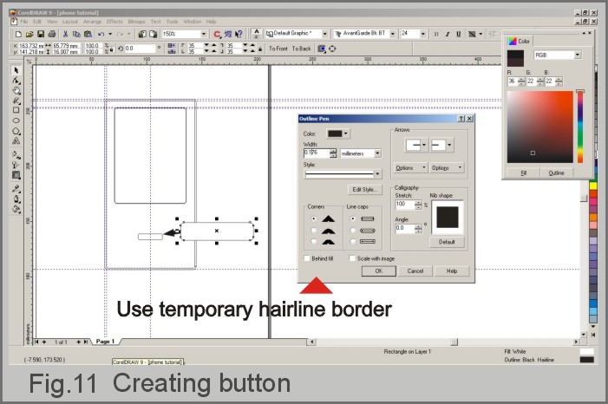Click the Outline button in Color docker

pos(556,173)
